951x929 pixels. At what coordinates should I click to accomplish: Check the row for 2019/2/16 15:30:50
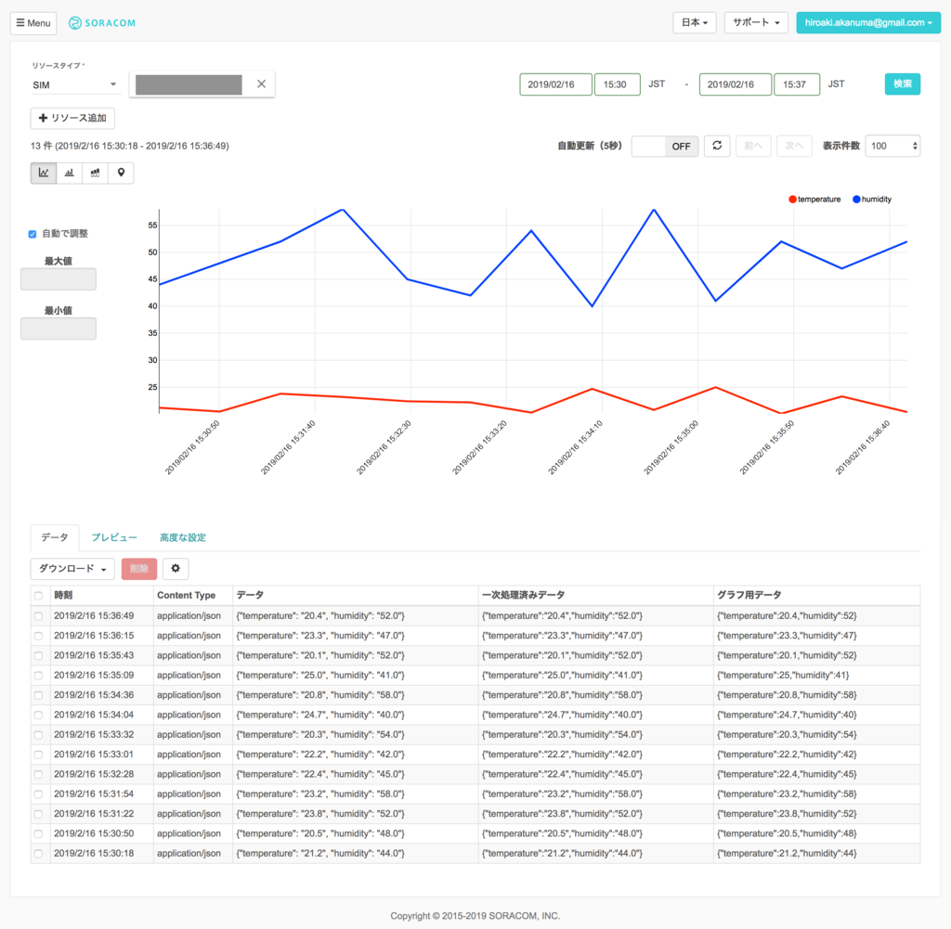39,833
